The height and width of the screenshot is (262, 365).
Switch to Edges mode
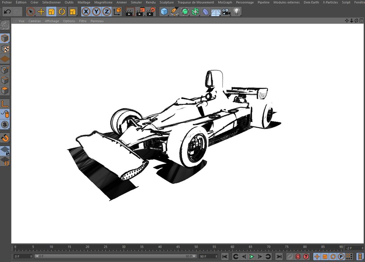pyautogui.click(x=5, y=80)
